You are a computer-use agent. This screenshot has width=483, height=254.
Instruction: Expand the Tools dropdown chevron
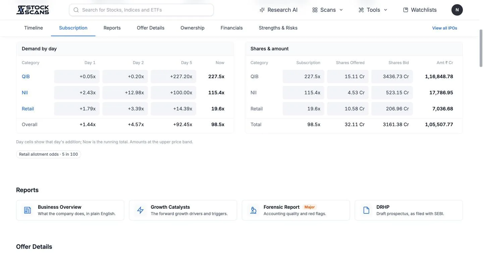pyautogui.click(x=385, y=10)
